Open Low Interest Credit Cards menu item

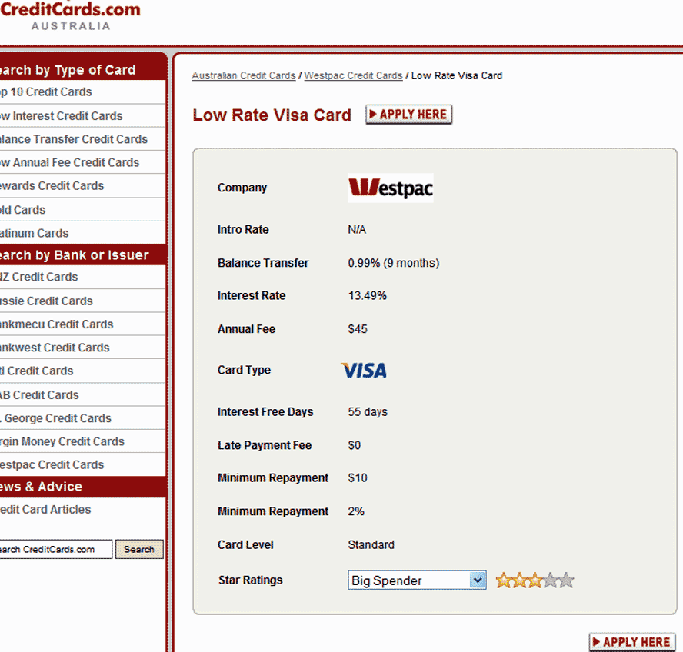(83, 116)
